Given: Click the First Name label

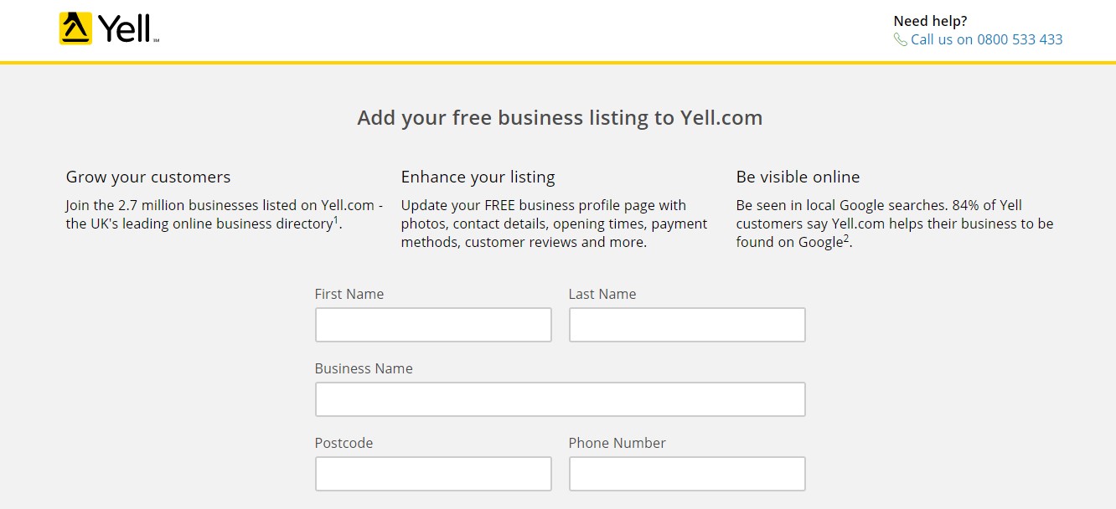Looking at the screenshot, I should pyautogui.click(x=349, y=294).
